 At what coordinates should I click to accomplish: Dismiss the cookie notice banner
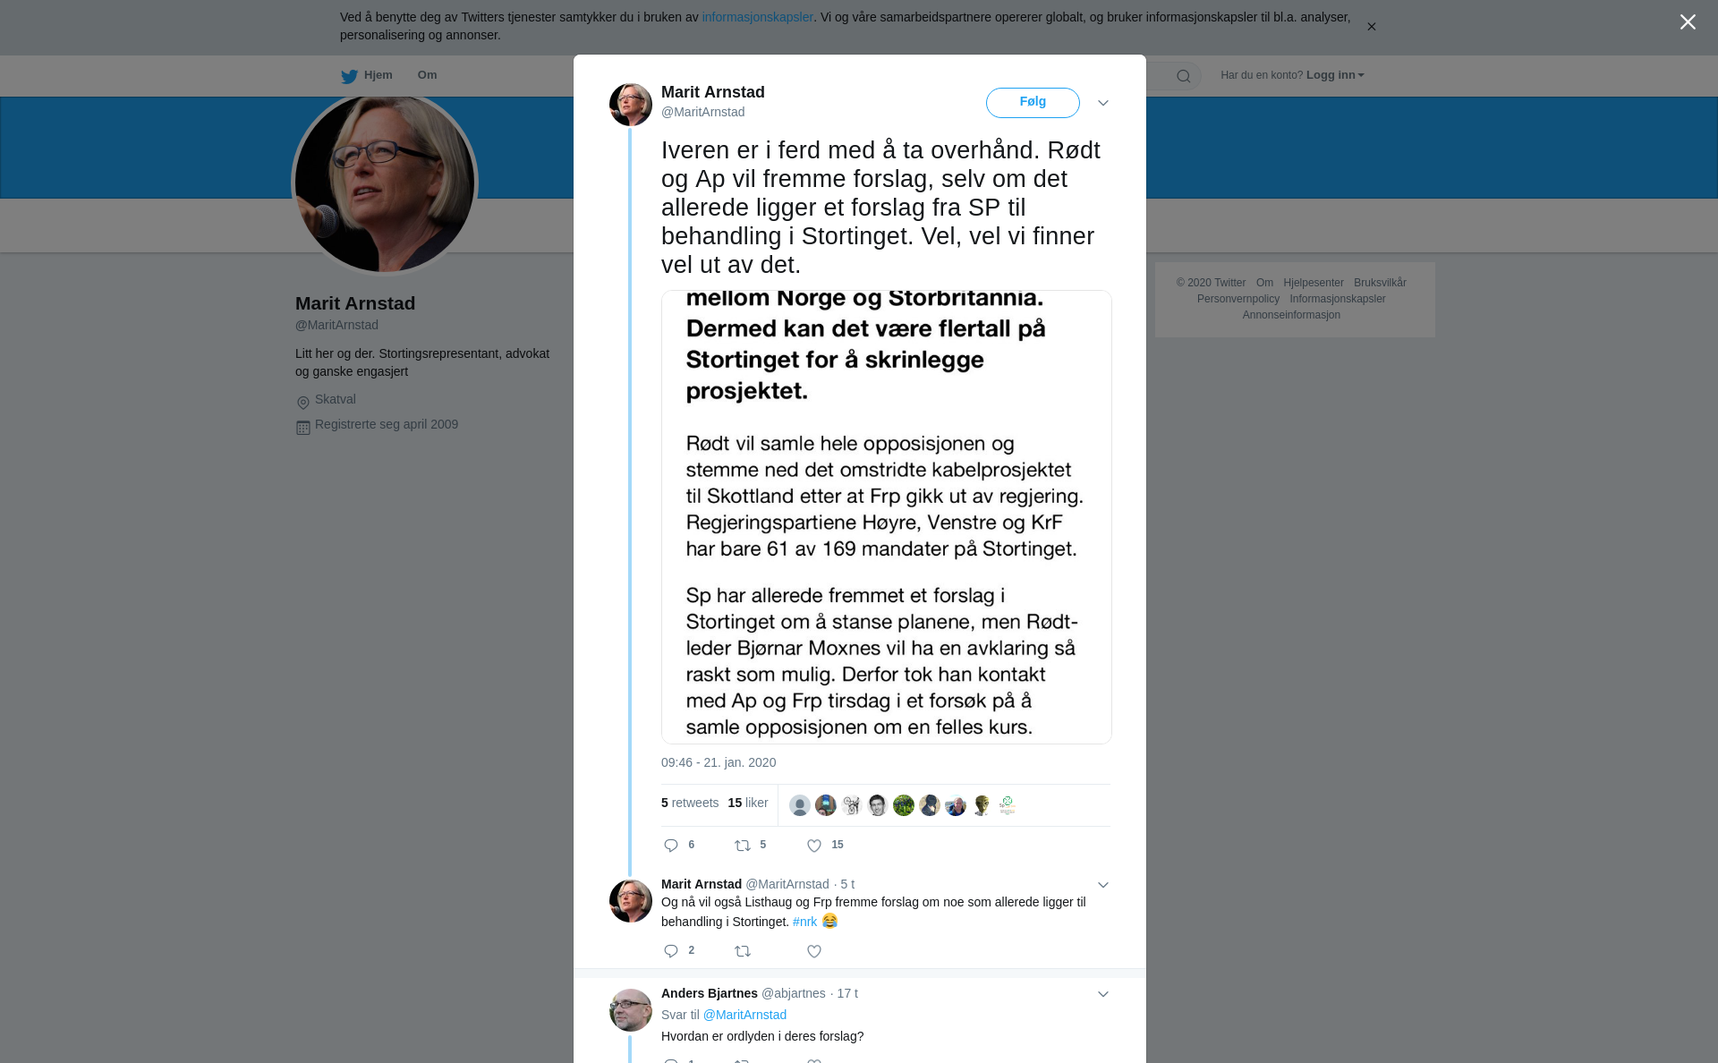pos(1371,27)
